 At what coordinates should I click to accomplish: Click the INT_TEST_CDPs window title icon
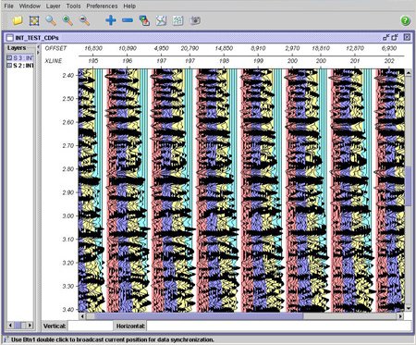pos(10,38)
